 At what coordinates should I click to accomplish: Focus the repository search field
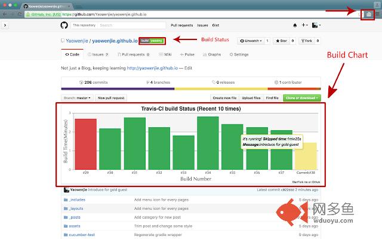coord(131,25)
